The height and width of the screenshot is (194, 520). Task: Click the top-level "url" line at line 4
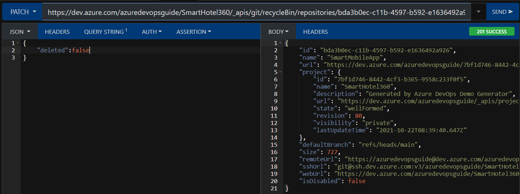tap(409, 65)
